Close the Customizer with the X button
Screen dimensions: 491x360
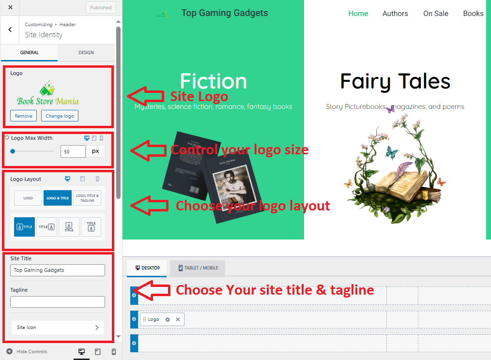point(10,7)
